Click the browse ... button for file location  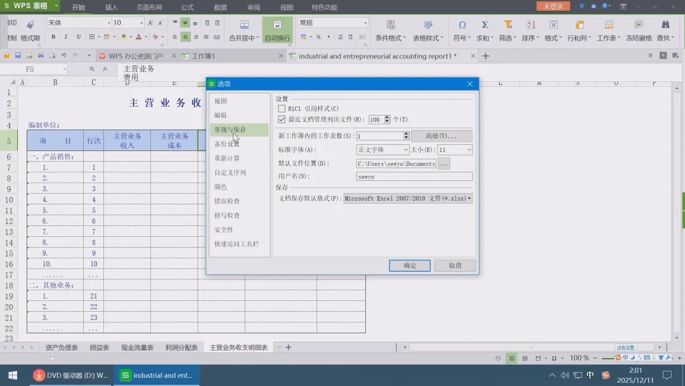(x=443, y=164)
